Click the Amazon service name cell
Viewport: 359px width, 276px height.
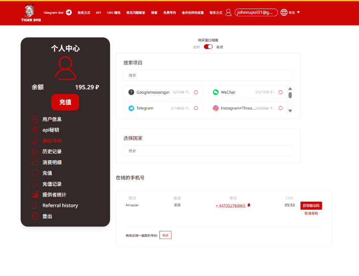tap(132, 205)
